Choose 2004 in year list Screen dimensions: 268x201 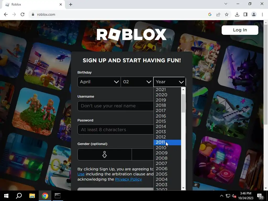[167, 179]
